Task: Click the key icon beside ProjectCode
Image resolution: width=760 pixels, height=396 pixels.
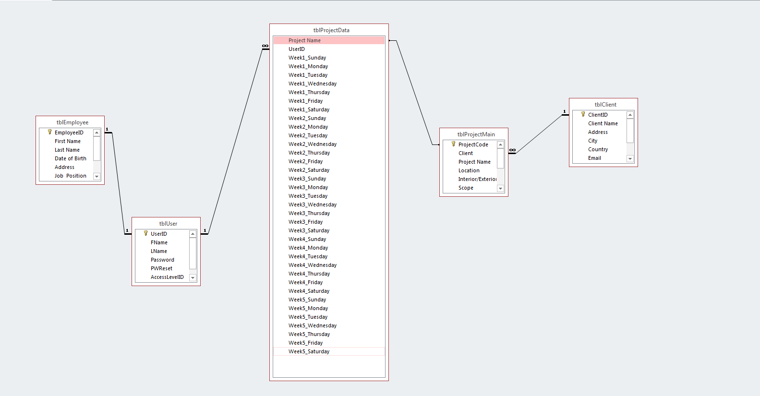Action: [x=453, y=144]
